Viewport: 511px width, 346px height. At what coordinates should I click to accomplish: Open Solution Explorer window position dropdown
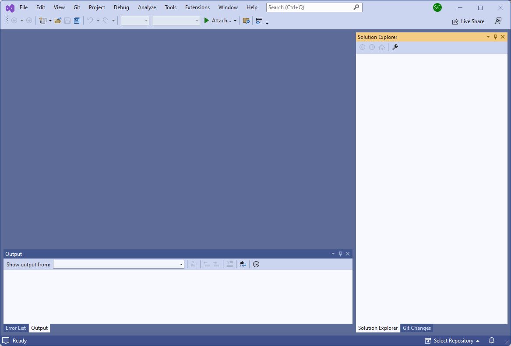tap(488, 37)
